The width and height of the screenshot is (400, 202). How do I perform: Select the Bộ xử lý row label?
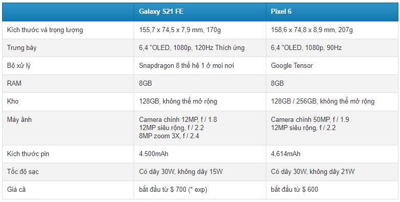[18, 66]
